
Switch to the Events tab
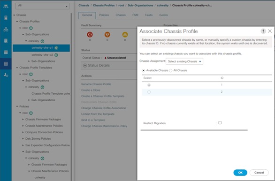pyautogui.click(x=163, y=15)
